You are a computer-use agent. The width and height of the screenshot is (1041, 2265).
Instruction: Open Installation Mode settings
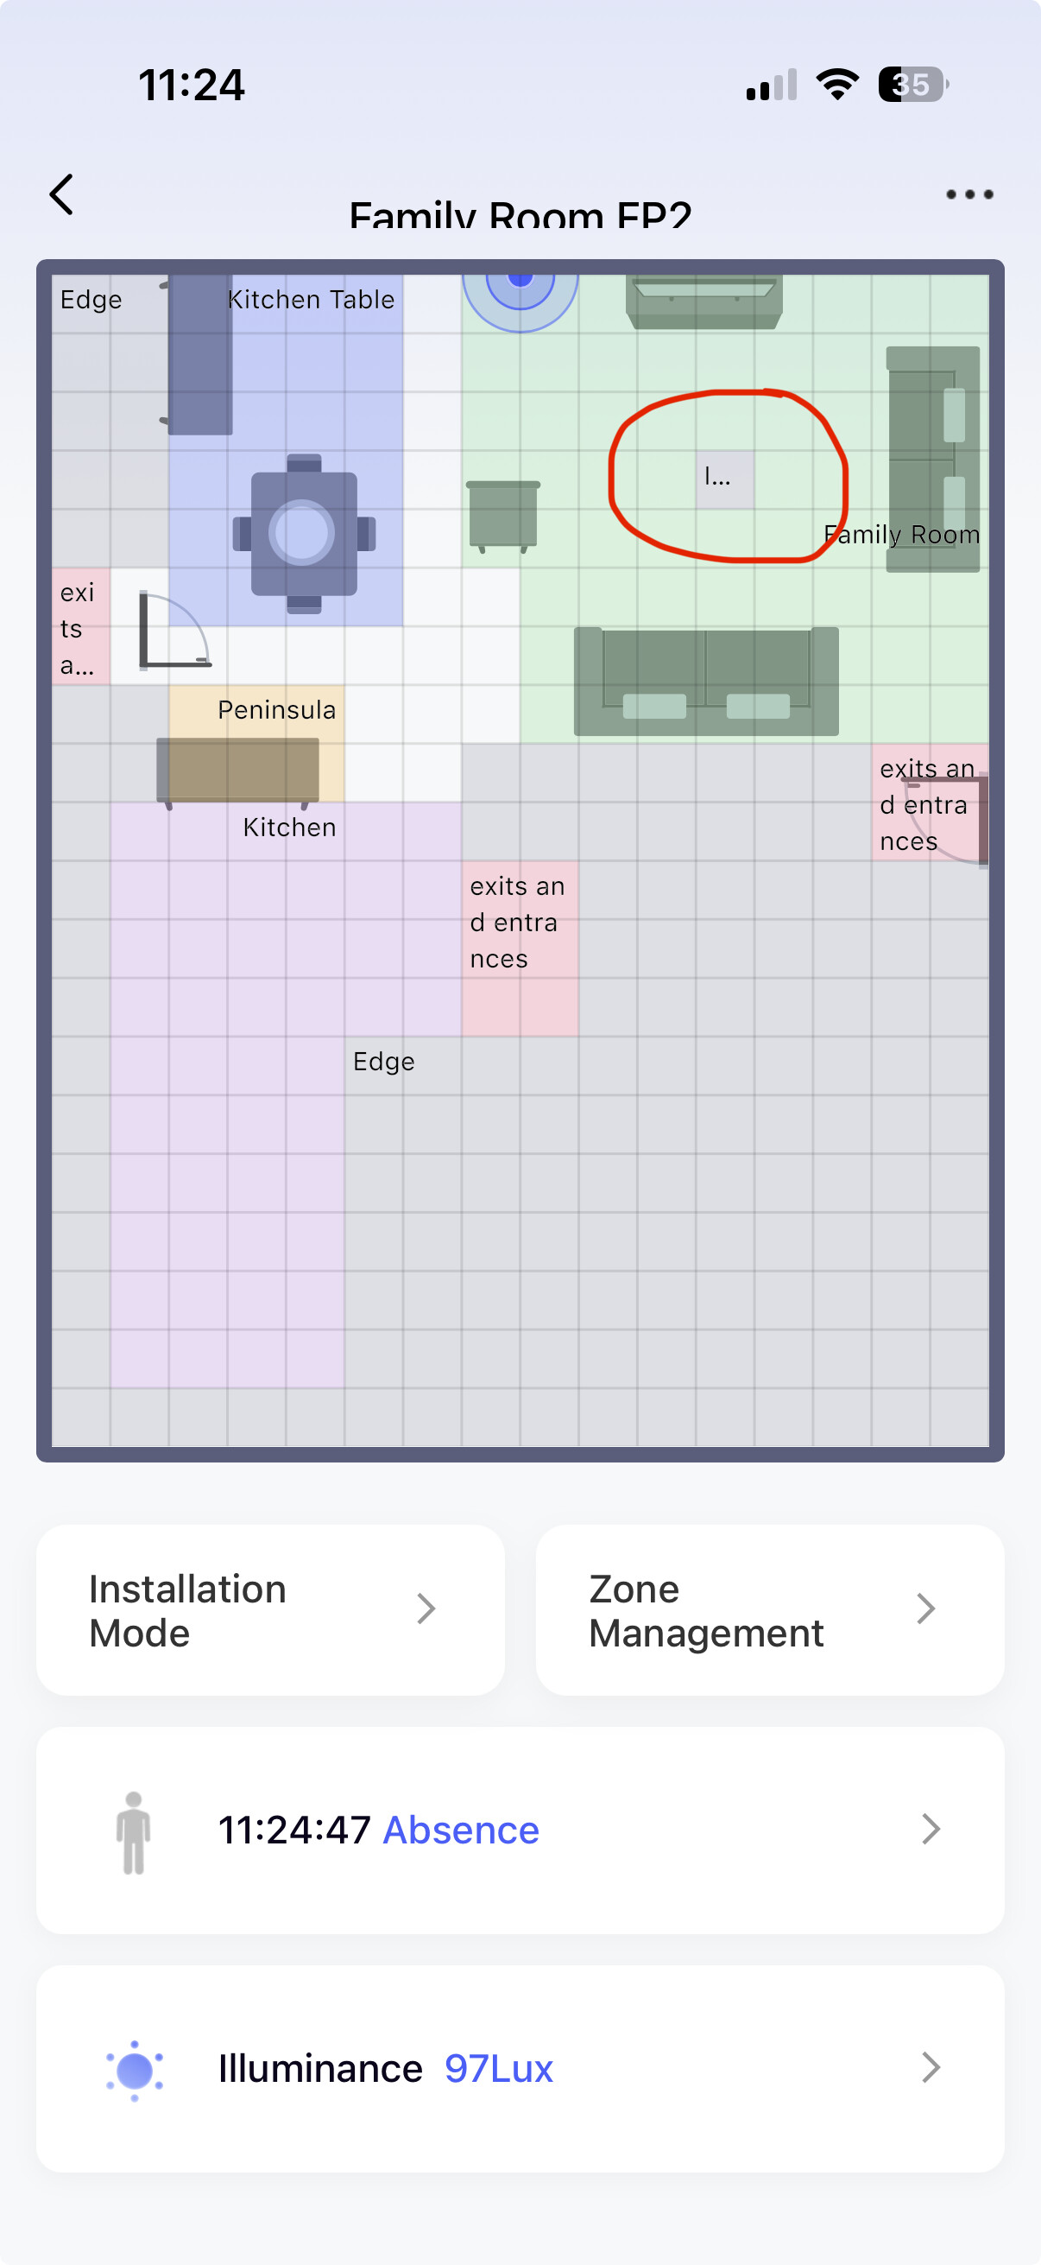point(270,1610)
